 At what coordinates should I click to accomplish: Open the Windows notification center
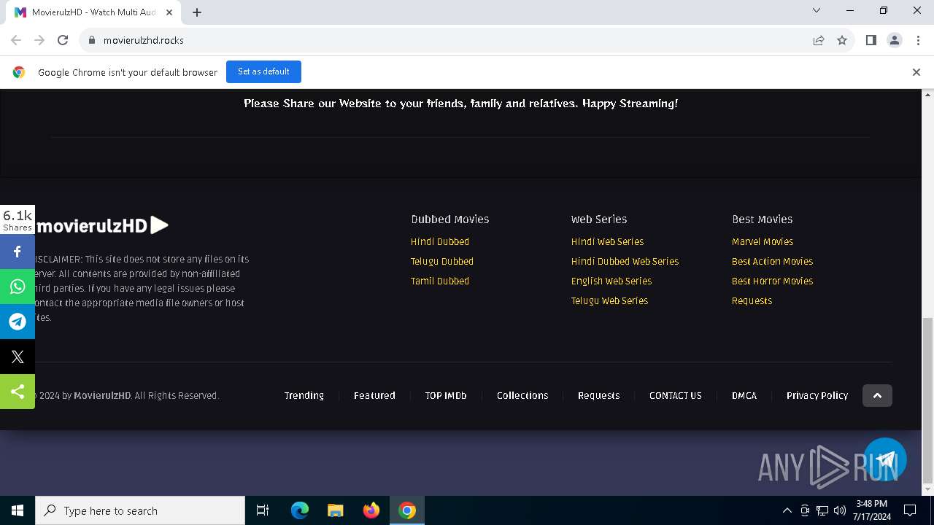tap(910, 510)
